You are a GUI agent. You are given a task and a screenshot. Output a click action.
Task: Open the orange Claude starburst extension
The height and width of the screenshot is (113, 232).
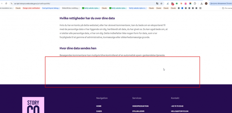tap(181, 4)
